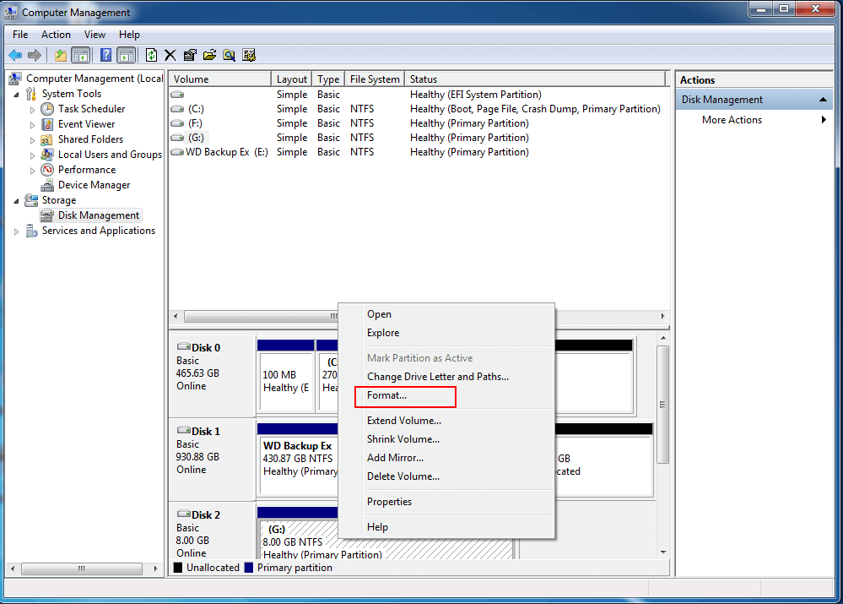Open the File menu
The height and width of the screenshot is (604, 843).
tap(20, 35)
